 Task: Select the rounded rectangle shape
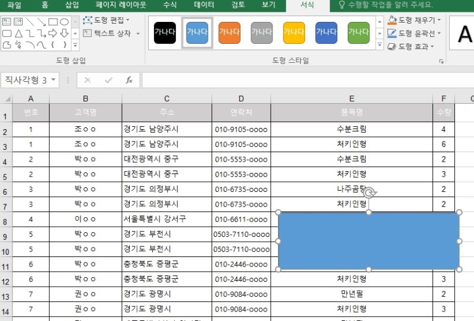[x=7, y=33]
